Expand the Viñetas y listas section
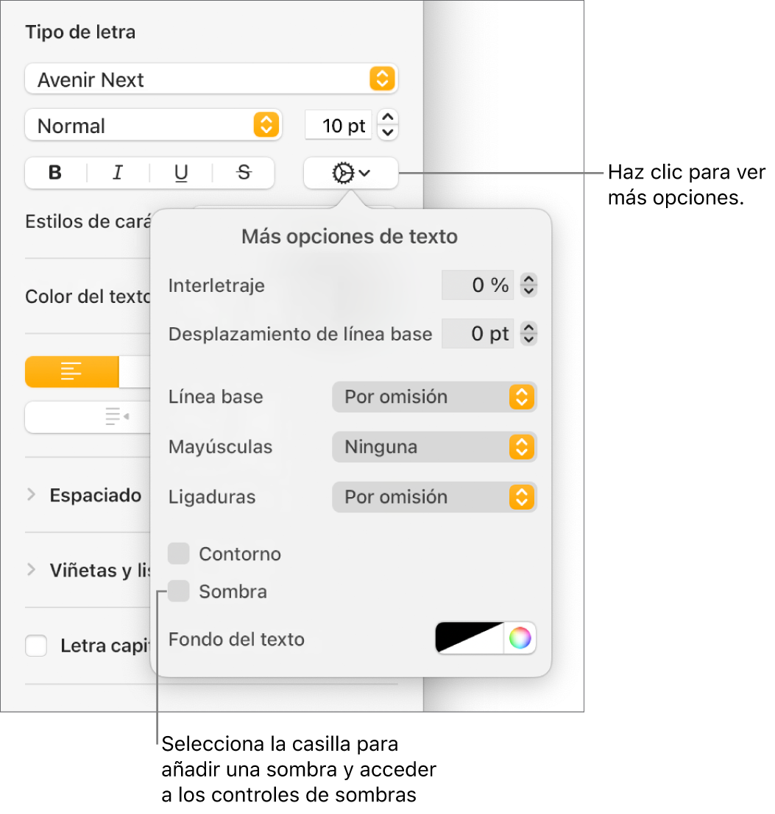 (31, 570)
